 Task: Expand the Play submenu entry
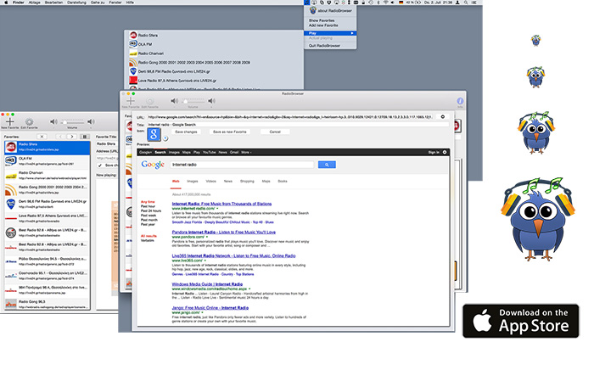point(330,33)
